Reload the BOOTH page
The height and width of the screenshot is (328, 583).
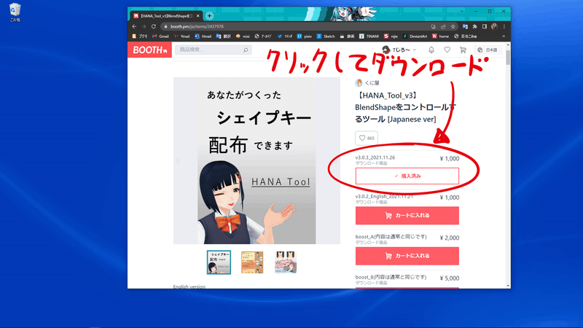coord(154,26)
